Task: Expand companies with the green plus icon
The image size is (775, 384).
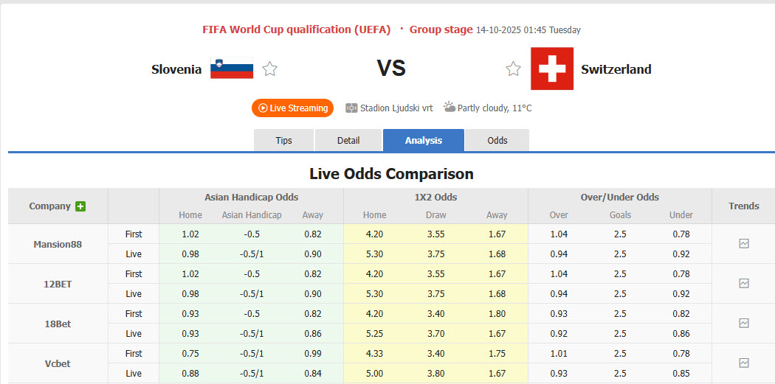Action: [80, 206]
